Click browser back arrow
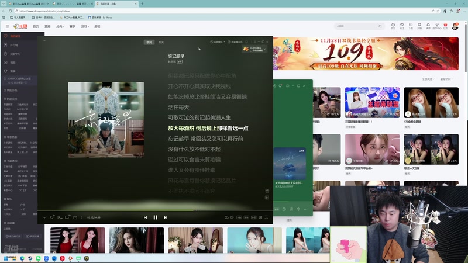Image resolution: width=468 pixels, height=263 pixels. coord(4,11)
